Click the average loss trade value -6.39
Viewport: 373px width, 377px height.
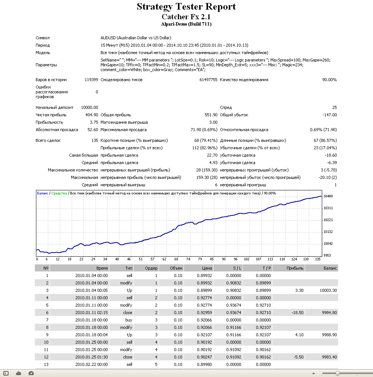[x=332, y=163]
